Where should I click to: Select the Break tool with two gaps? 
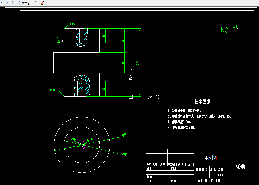18,3
